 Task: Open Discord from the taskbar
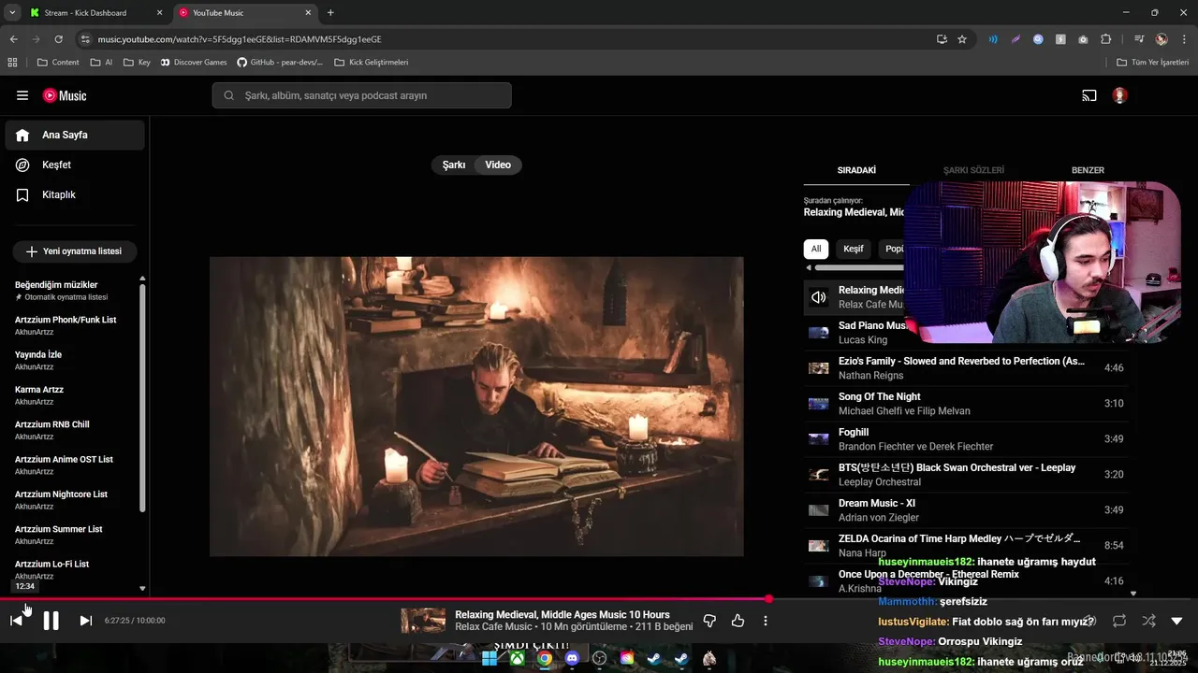pos(572,658)
